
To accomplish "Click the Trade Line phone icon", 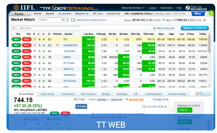I will pyautogui.click(x=188, y=8).
